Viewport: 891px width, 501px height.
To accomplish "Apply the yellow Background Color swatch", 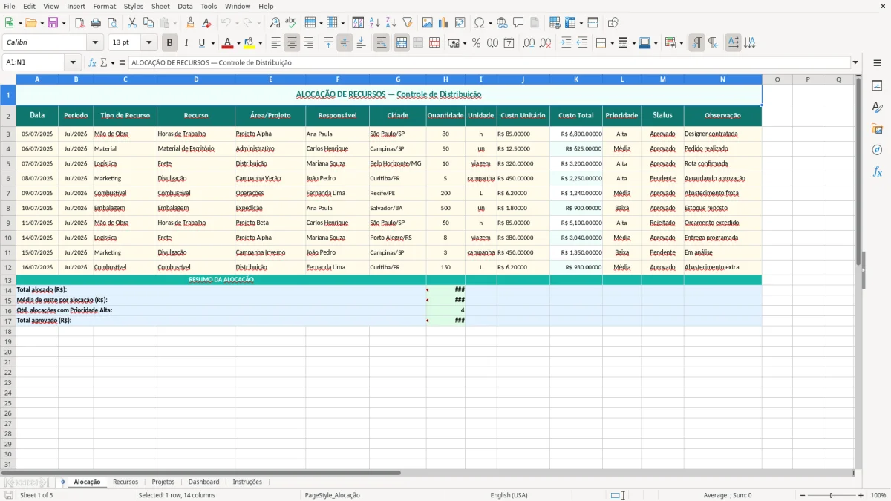I will [249, 43].
